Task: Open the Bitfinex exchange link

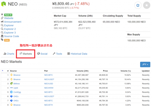Action: tap(17, 84)
